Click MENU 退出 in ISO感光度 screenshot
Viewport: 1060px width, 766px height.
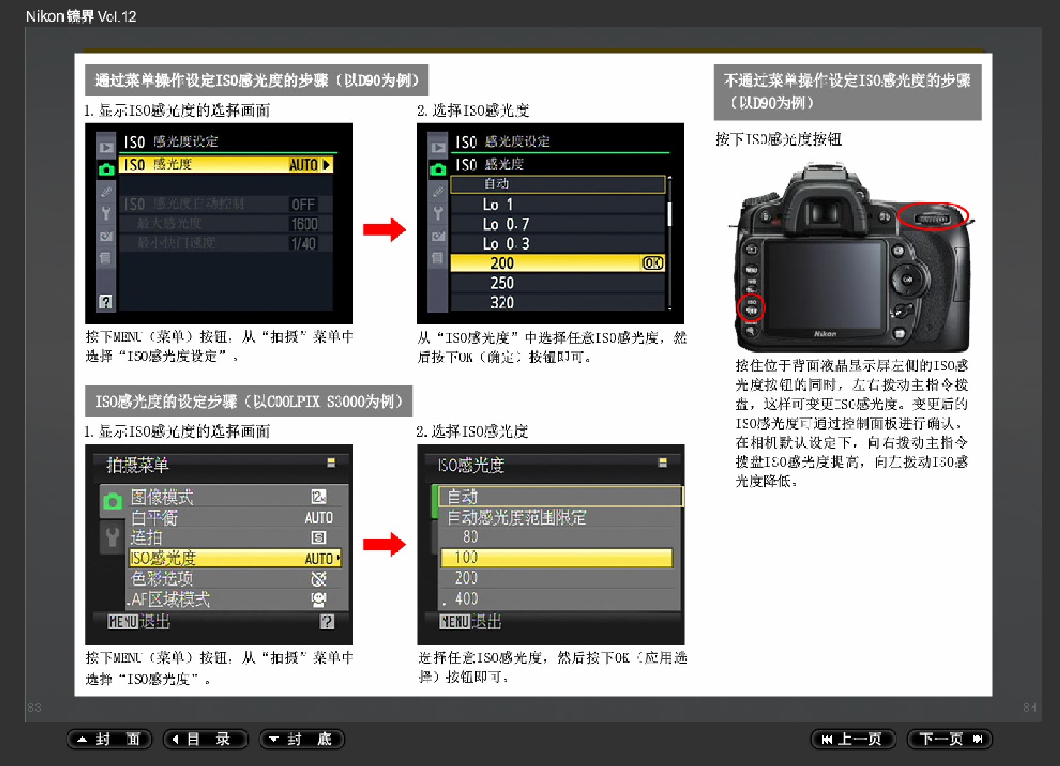(470, 622)
